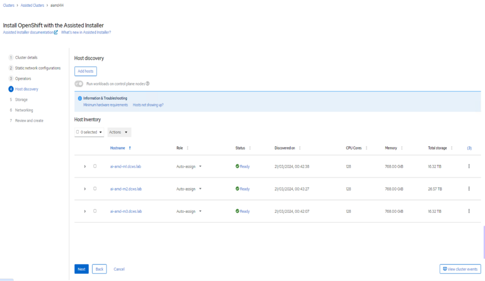Open kebab menu for ai-amd-m2.dcws.lab
485x281 pixels.
(469, 188)
